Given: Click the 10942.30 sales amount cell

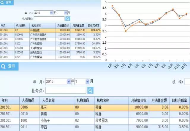Looking at the screenshot, I should click(78, 30).
